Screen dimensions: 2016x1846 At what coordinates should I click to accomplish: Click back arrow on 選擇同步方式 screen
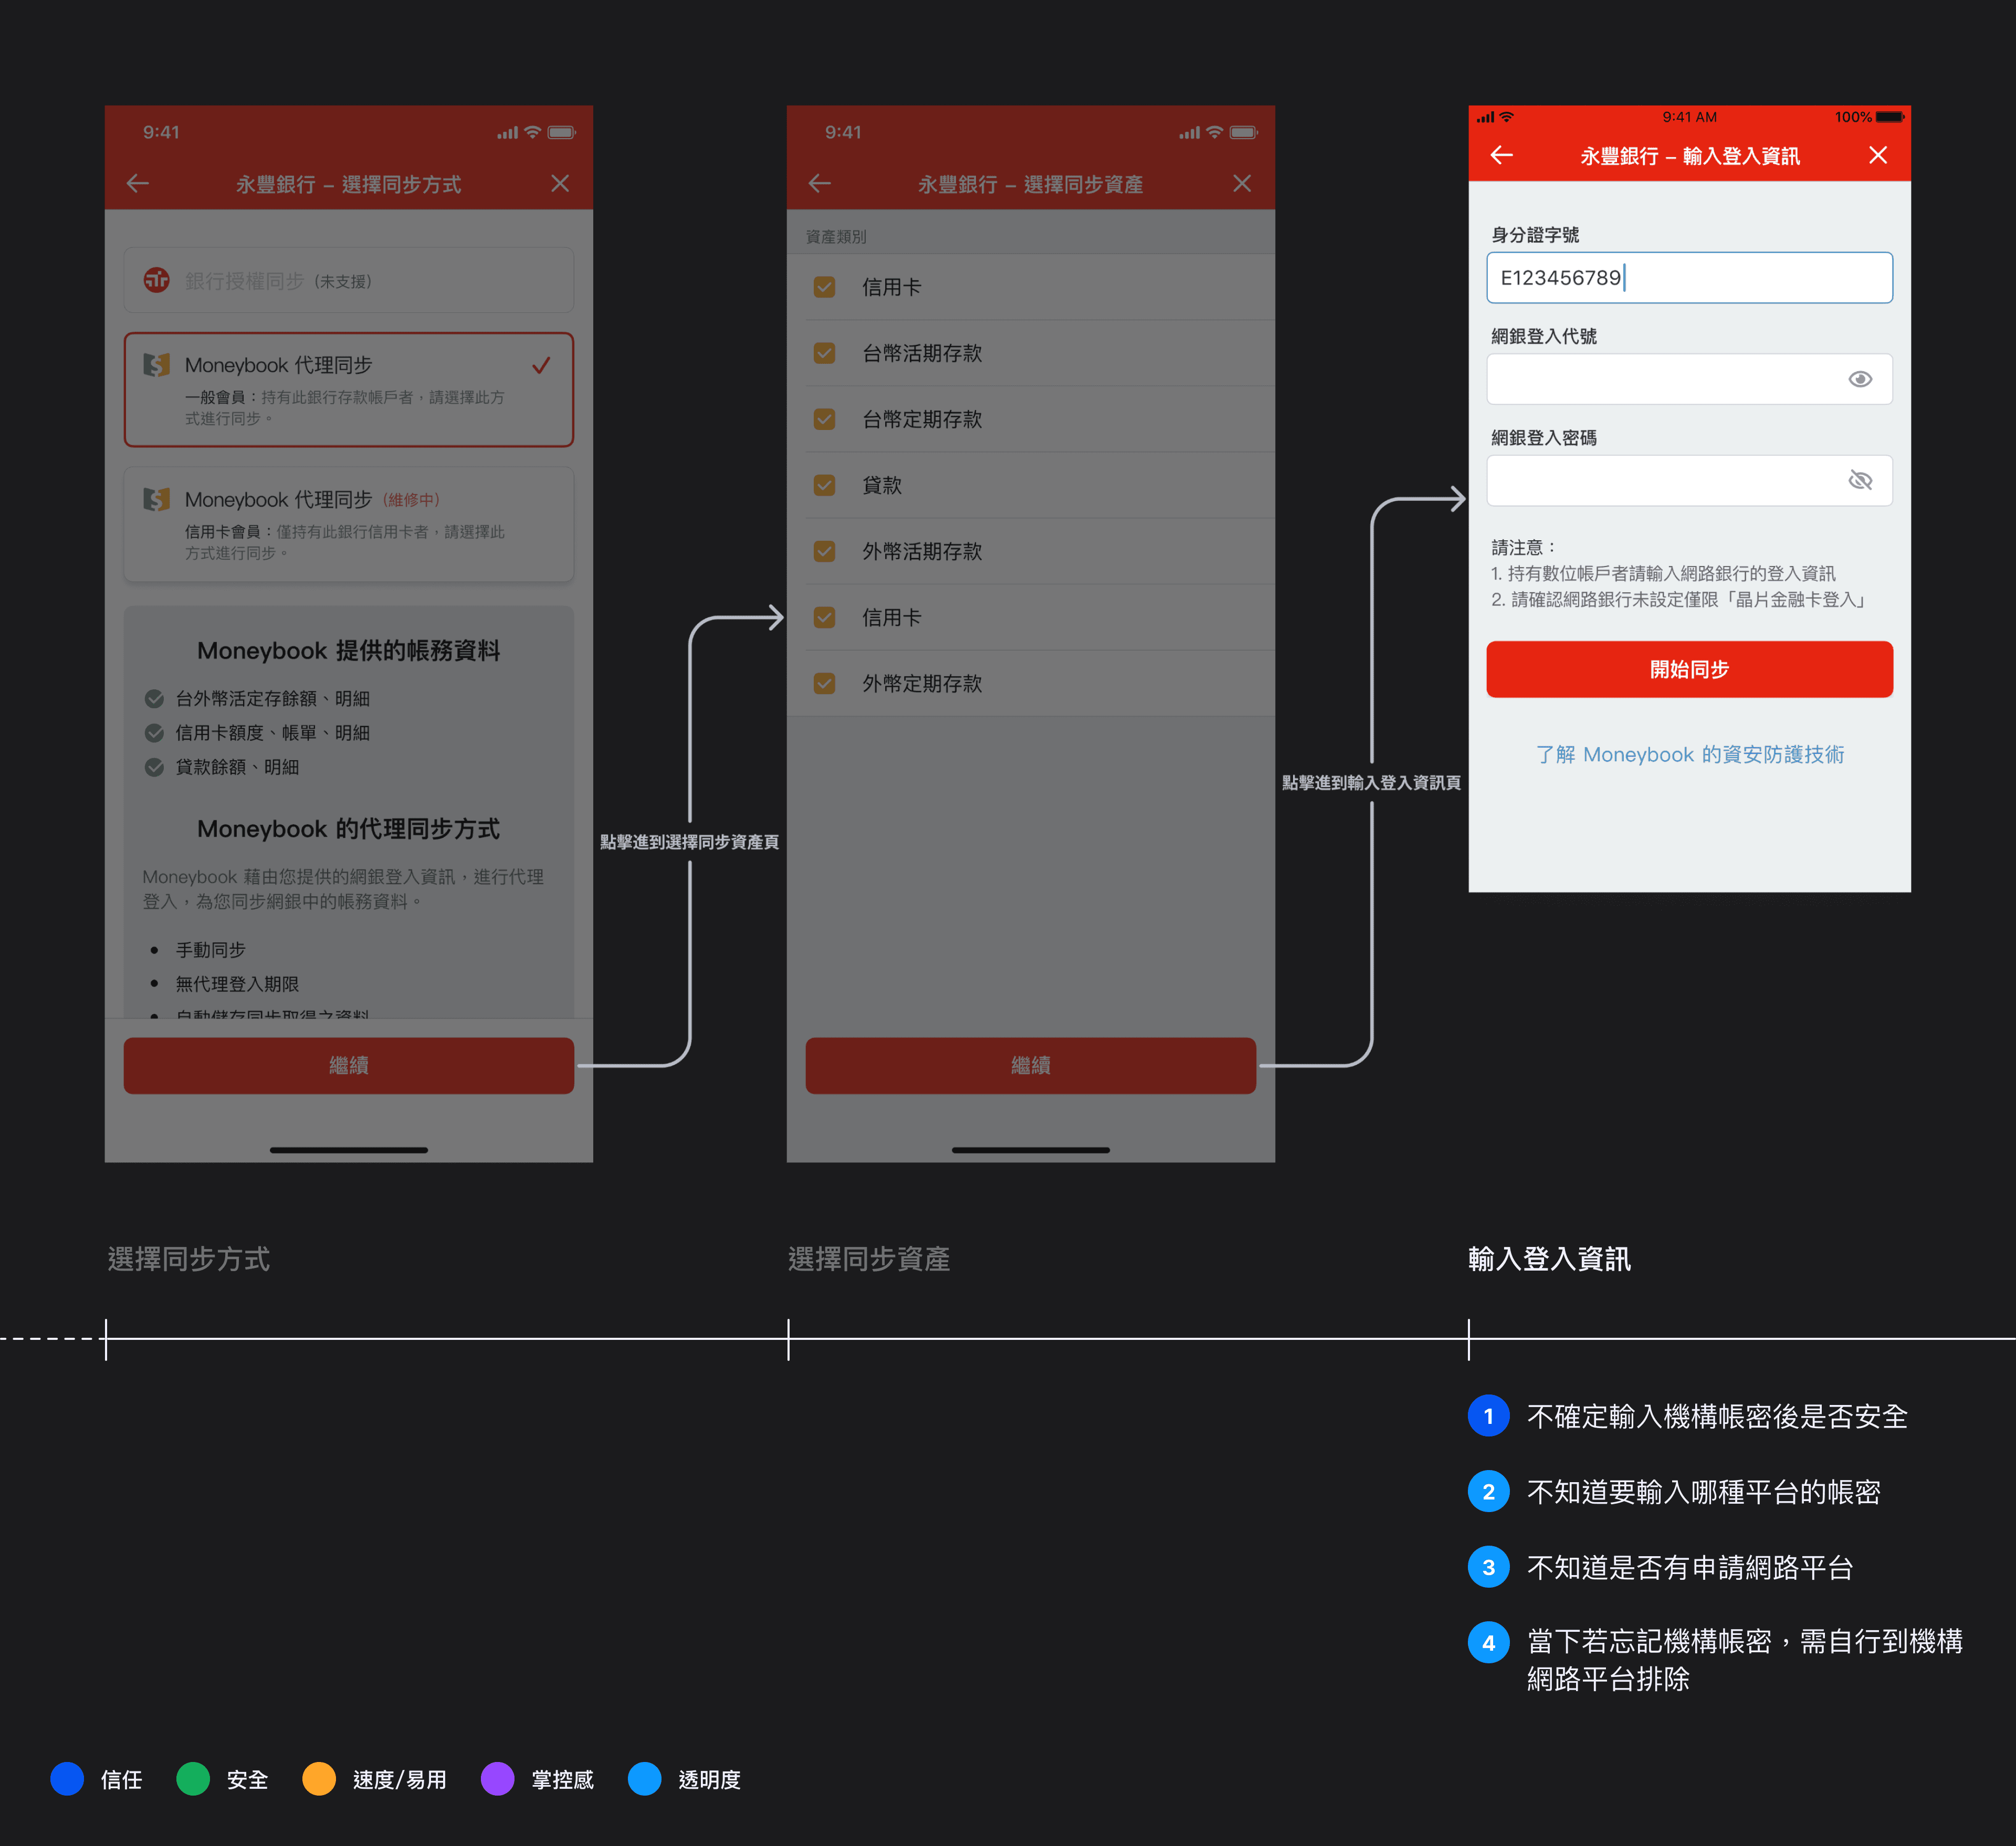[138, 183]
